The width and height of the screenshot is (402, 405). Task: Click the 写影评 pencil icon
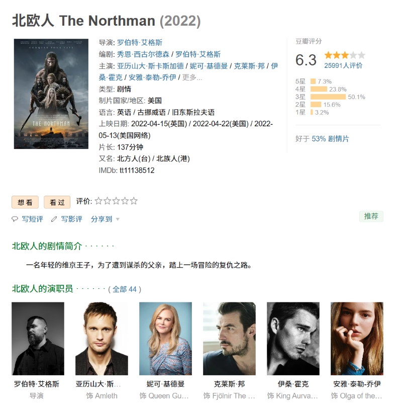54,219
